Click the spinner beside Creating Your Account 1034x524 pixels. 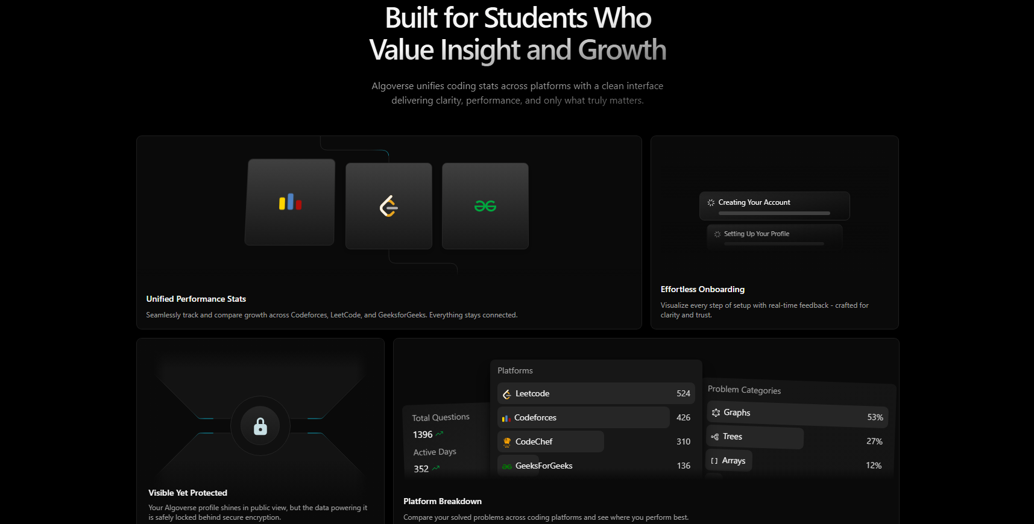(711, 203)
